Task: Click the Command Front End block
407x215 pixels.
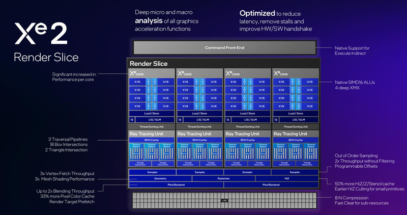Action: coord(224,47)
